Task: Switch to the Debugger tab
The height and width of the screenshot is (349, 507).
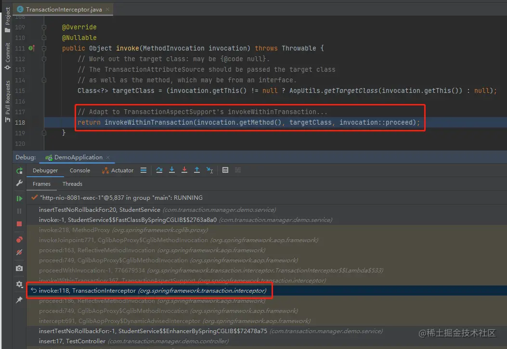Action: point(45,170)
